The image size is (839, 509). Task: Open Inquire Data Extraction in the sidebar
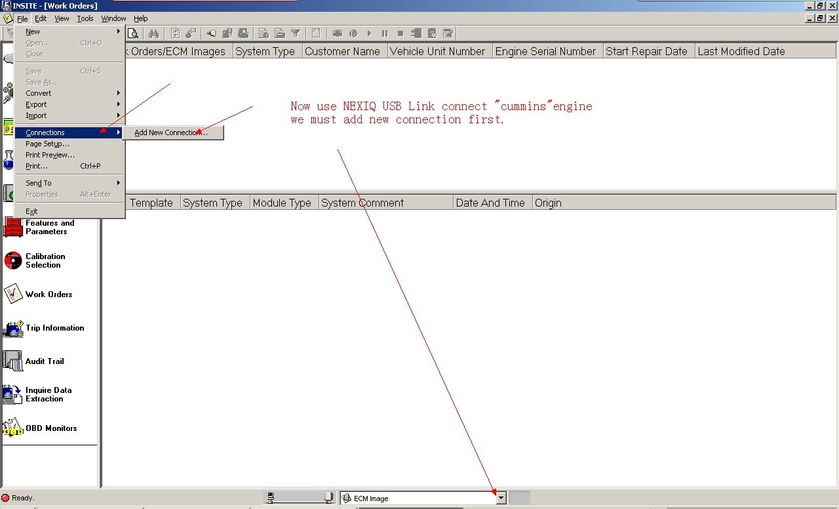(x=13, y=394)
